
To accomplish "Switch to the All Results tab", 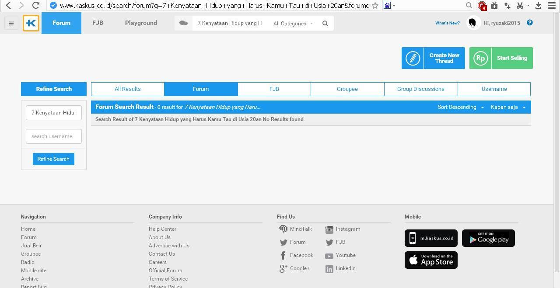I will pyautogui.click(x=128, y=89).
